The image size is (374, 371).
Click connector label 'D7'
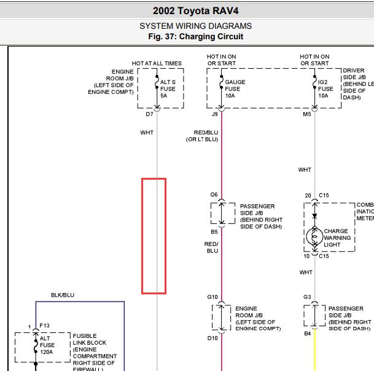[x=149, y=114]
